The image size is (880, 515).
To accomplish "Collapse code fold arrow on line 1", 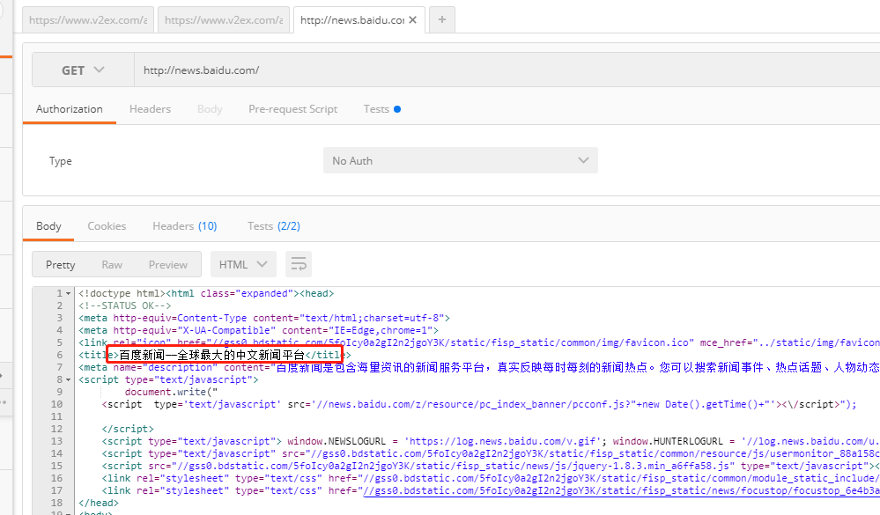I will [69, 293].
